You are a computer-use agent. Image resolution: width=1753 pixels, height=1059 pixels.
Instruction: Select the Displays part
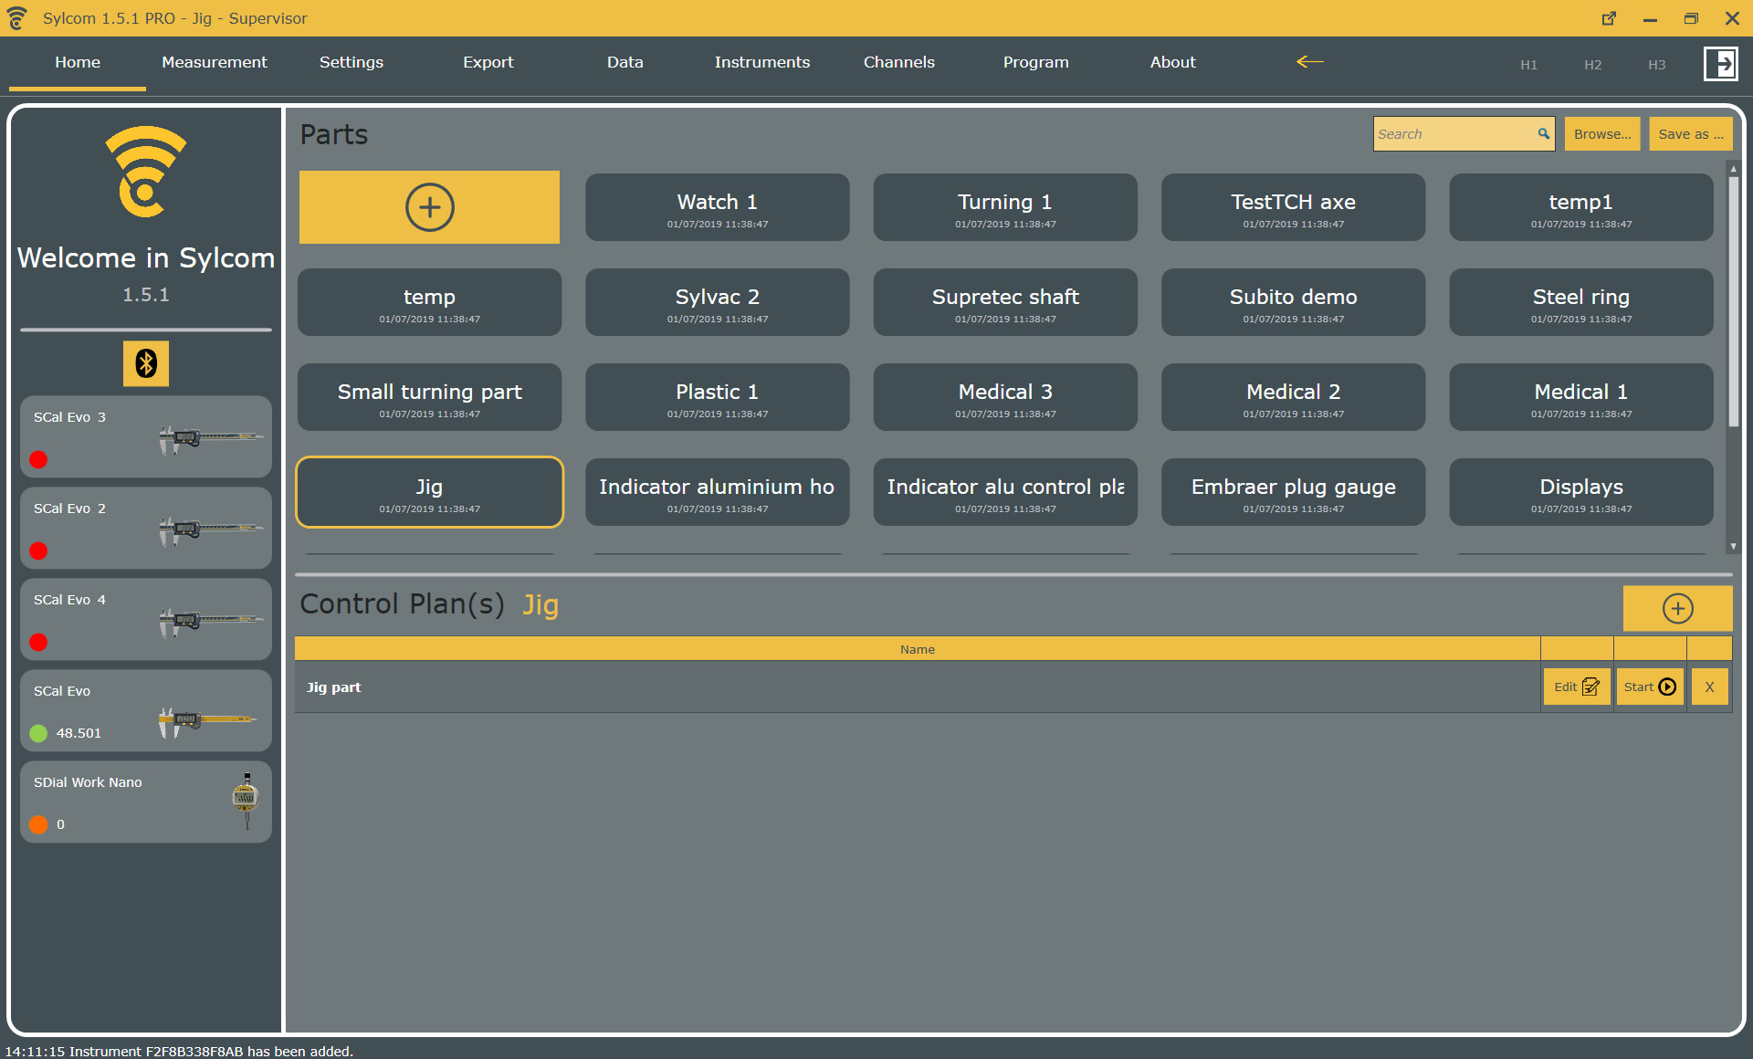[1581, 492]
